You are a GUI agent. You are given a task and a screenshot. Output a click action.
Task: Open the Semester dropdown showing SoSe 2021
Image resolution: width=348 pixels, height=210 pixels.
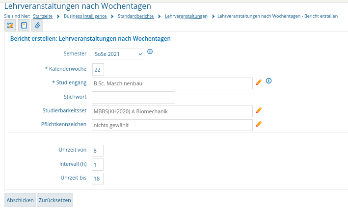pyautogui.click(x=118, y=54)
